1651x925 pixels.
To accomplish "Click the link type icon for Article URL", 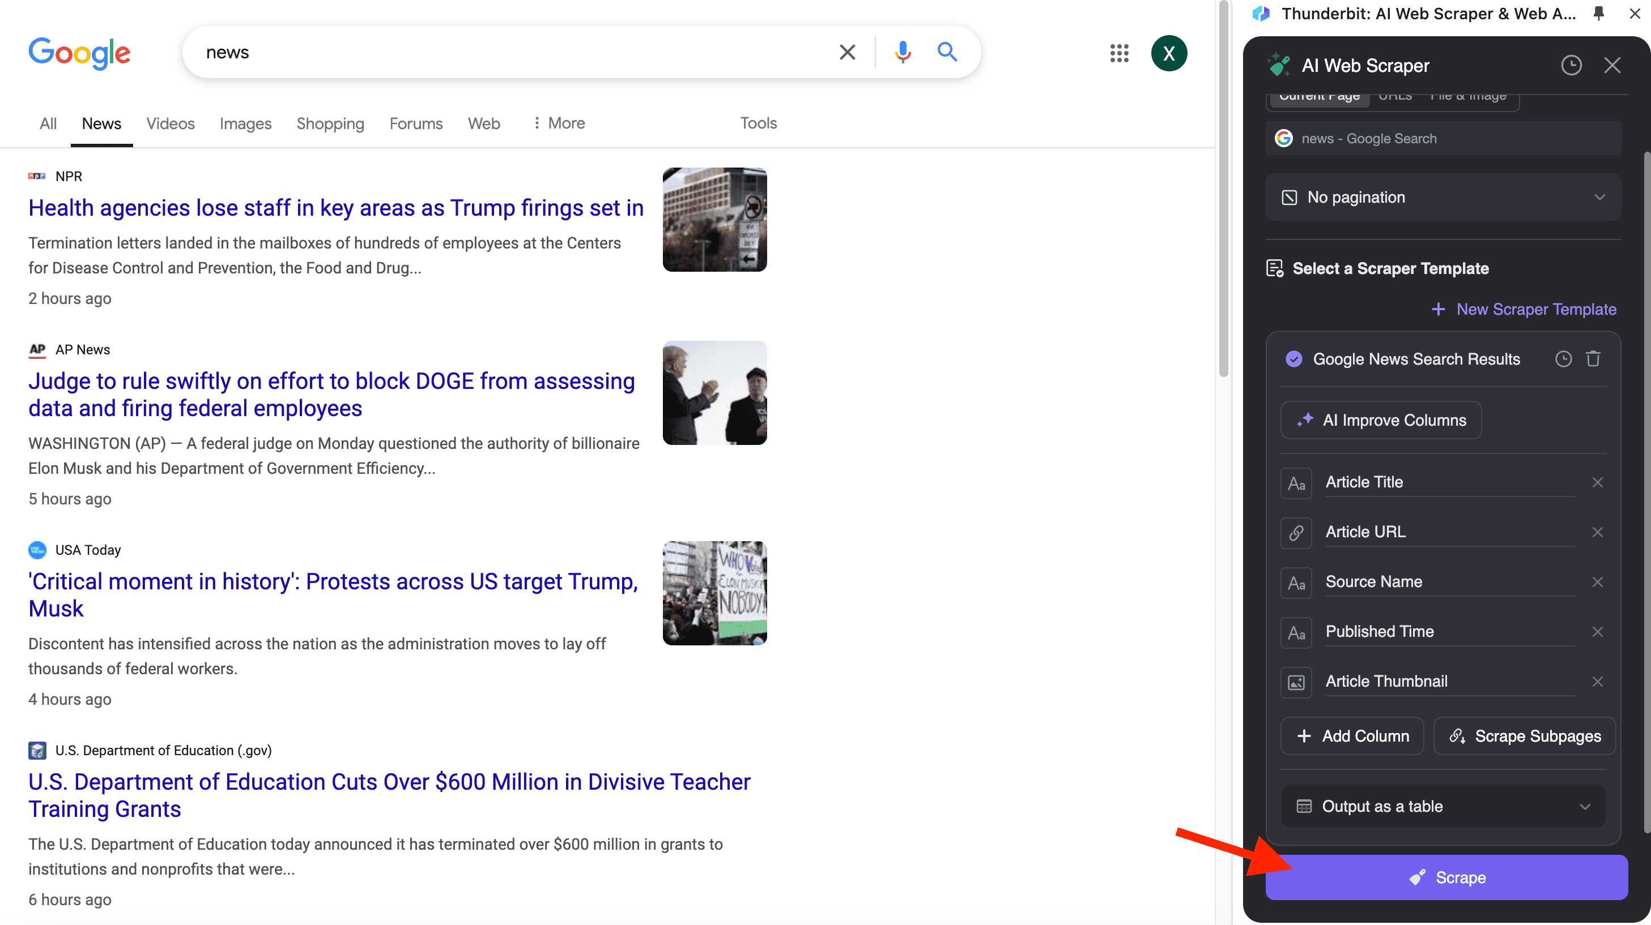I will [x=1296, y=532].
